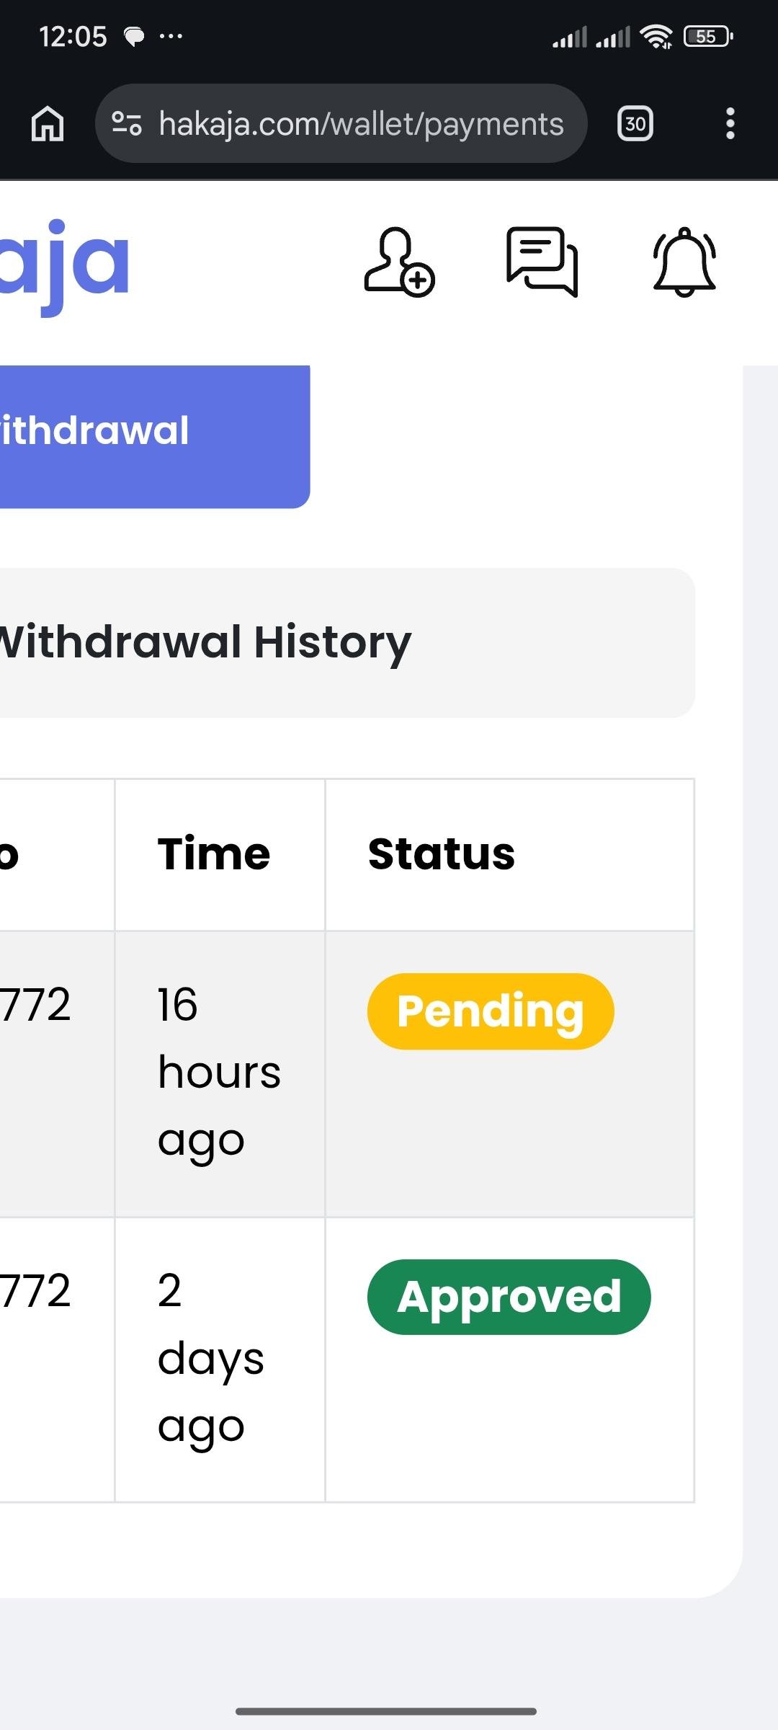Open the site settings icon in address bar
This screenshot has height=1730, width=778.
127,124
